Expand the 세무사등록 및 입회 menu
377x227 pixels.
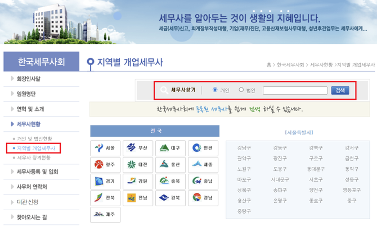37,172
